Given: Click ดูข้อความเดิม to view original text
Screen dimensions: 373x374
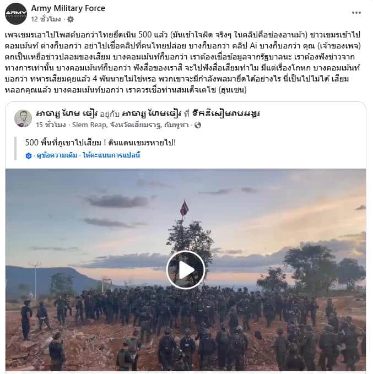Looking at the screenshot, I should click(x=57, y=155).
